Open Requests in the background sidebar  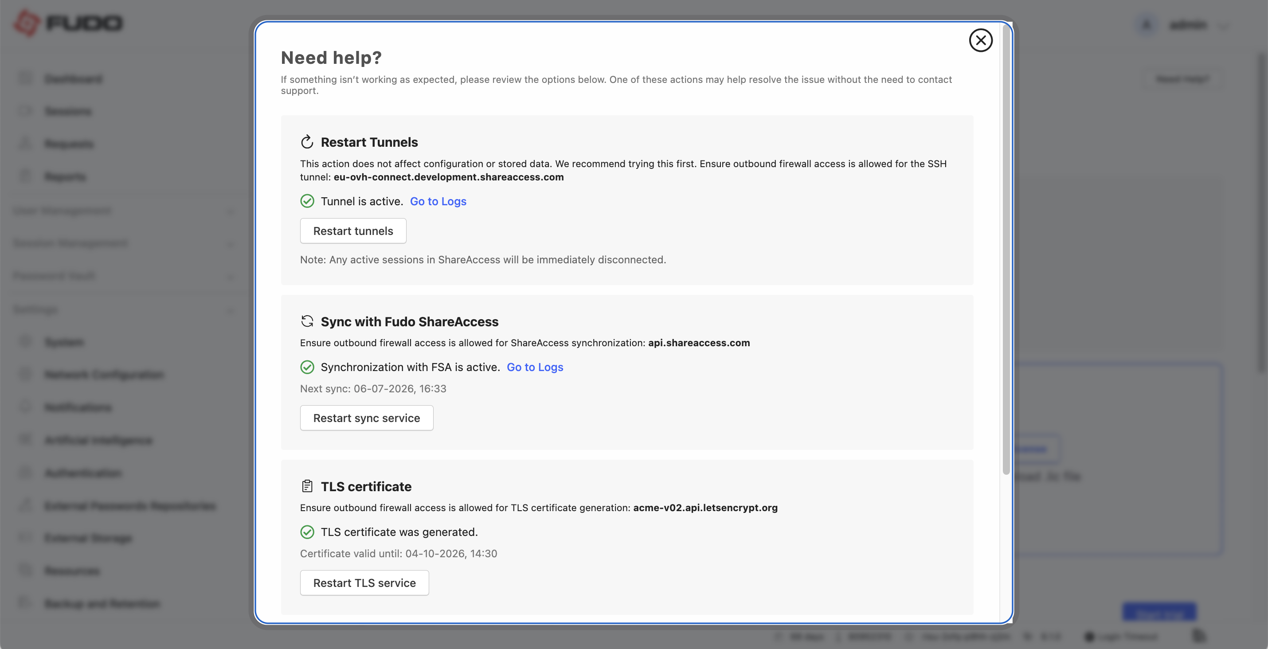pos(69,144)
